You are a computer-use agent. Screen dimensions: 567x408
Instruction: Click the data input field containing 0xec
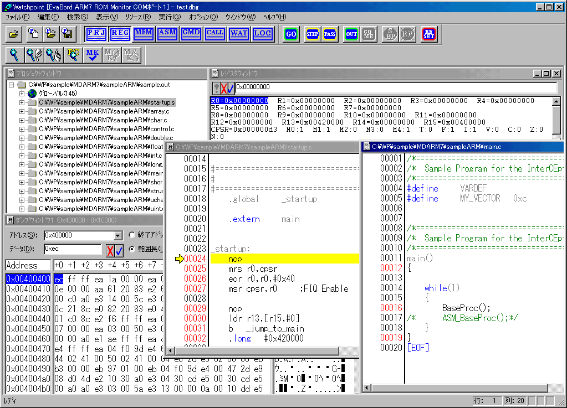72,249
